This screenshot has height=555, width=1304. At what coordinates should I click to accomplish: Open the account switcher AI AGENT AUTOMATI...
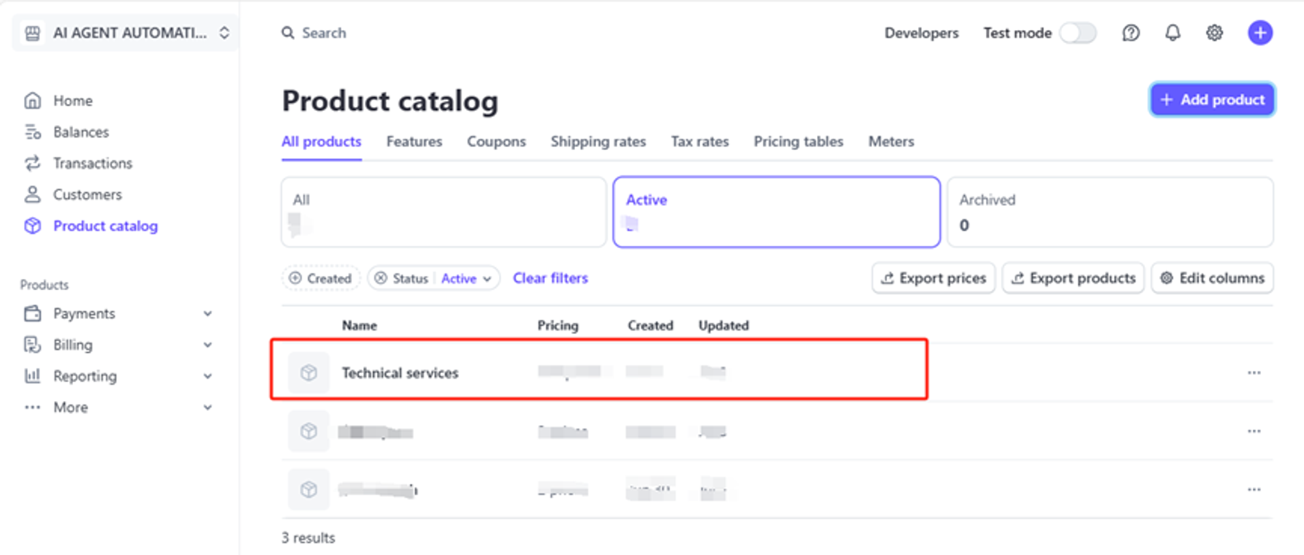pyautogui.click(x=126, y=33)
